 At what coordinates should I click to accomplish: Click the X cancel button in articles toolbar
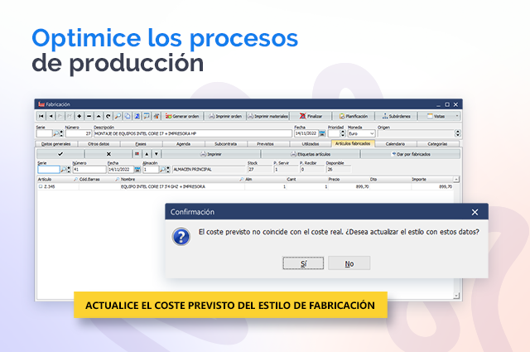coord(108,154)
